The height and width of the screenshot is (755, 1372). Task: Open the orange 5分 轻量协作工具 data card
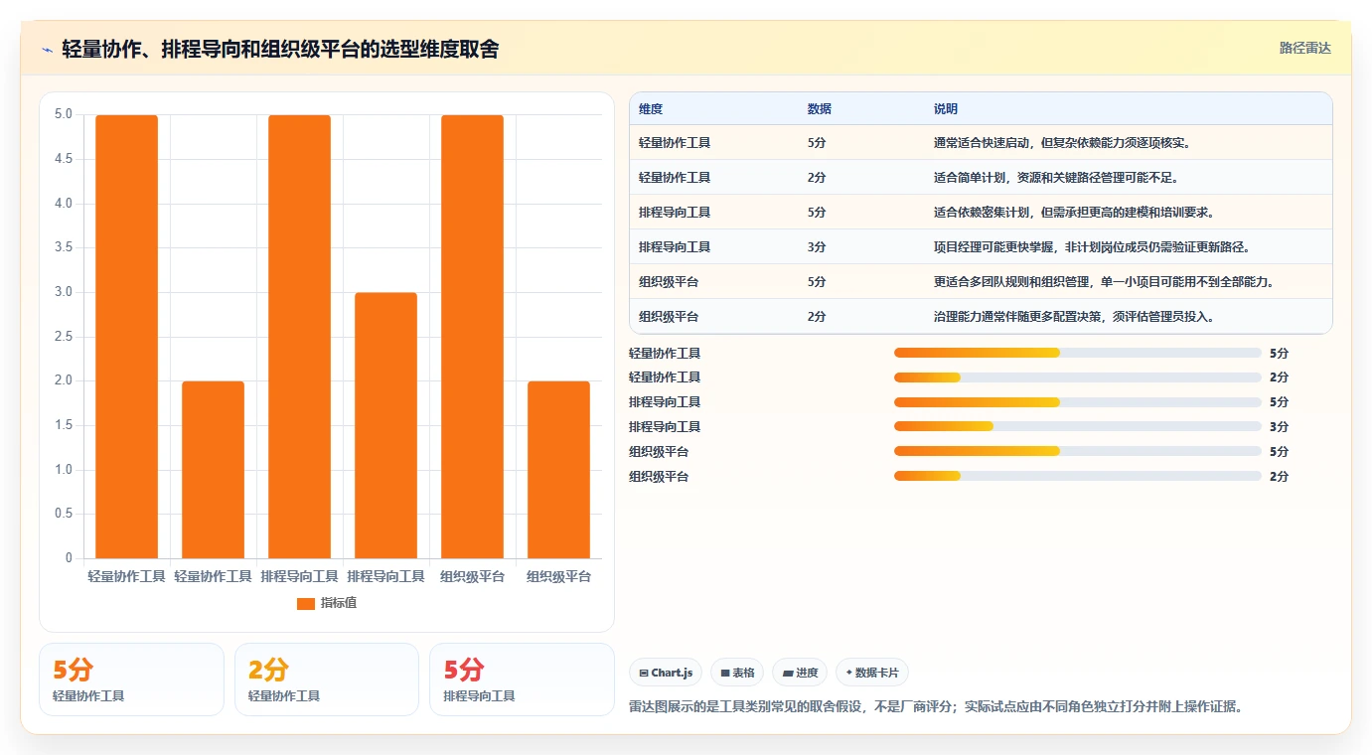click(131, 679)
